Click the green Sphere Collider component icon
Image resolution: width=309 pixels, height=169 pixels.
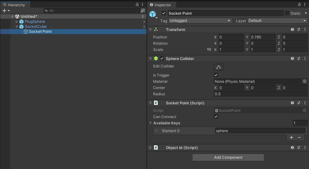(x=156, y=58)
